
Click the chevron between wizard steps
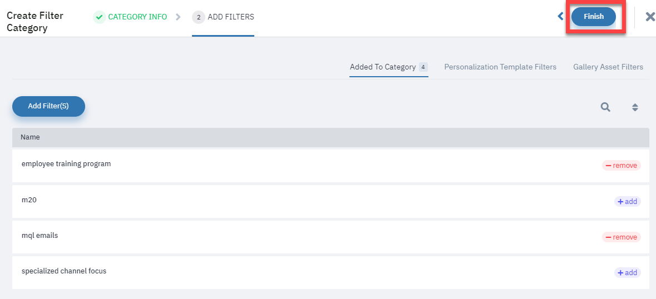[x=178, y=17]
